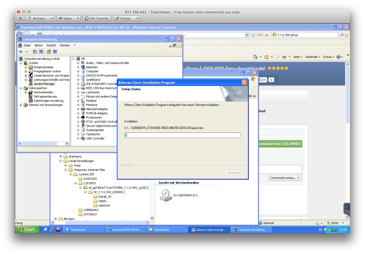
Task: Expand the Batterien device category
Action: point(78,67)
